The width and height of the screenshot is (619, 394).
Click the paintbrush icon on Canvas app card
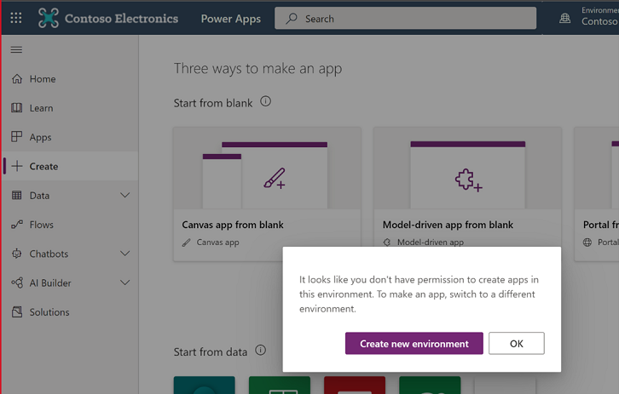[275, 179]
